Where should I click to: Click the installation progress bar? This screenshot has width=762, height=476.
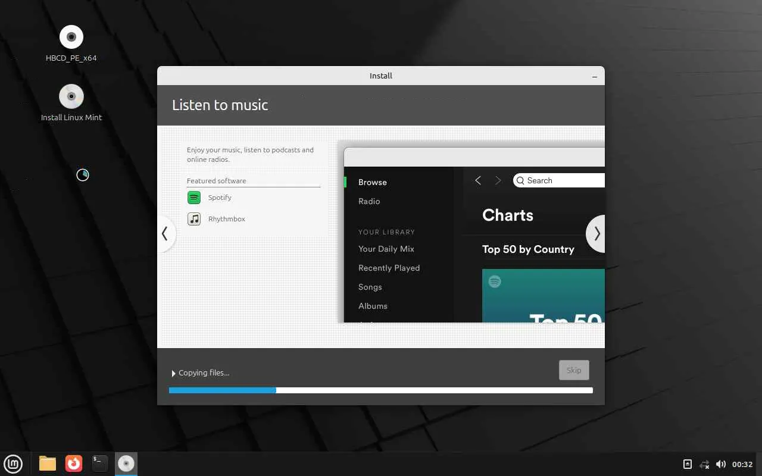click(381, 390)
